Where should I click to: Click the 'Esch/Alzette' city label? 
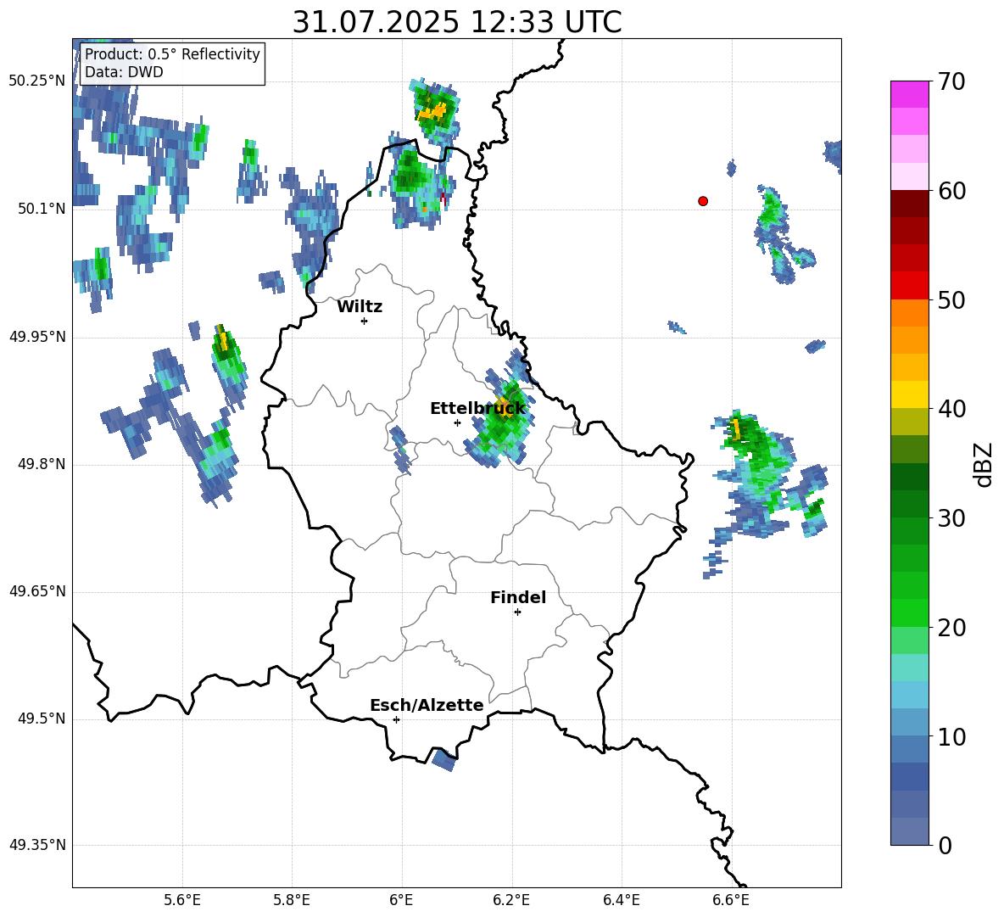point(427,705)
